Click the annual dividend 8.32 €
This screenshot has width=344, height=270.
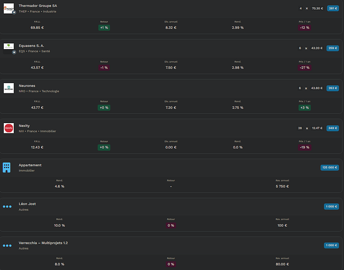click(171, 28)
